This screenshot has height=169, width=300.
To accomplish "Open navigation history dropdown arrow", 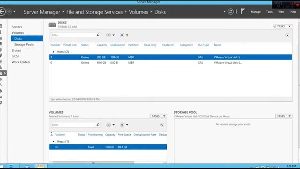I will pyautogui.click(x=15, y=12).
